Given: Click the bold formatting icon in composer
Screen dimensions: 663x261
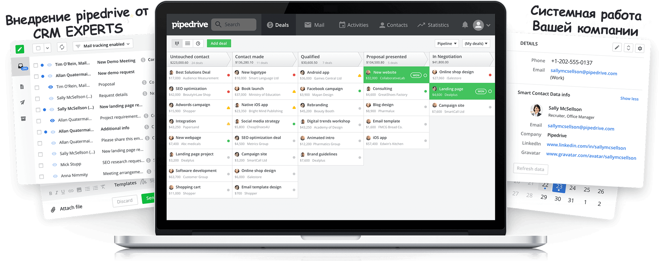Looking at the screenshot, I should tap(50, 194).
